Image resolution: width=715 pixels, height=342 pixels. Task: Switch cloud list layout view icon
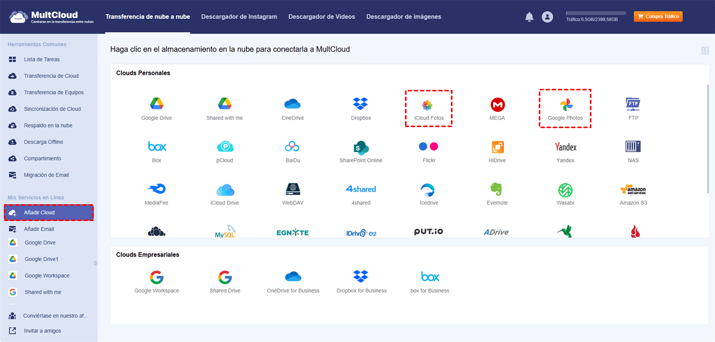tap(705, 51)
